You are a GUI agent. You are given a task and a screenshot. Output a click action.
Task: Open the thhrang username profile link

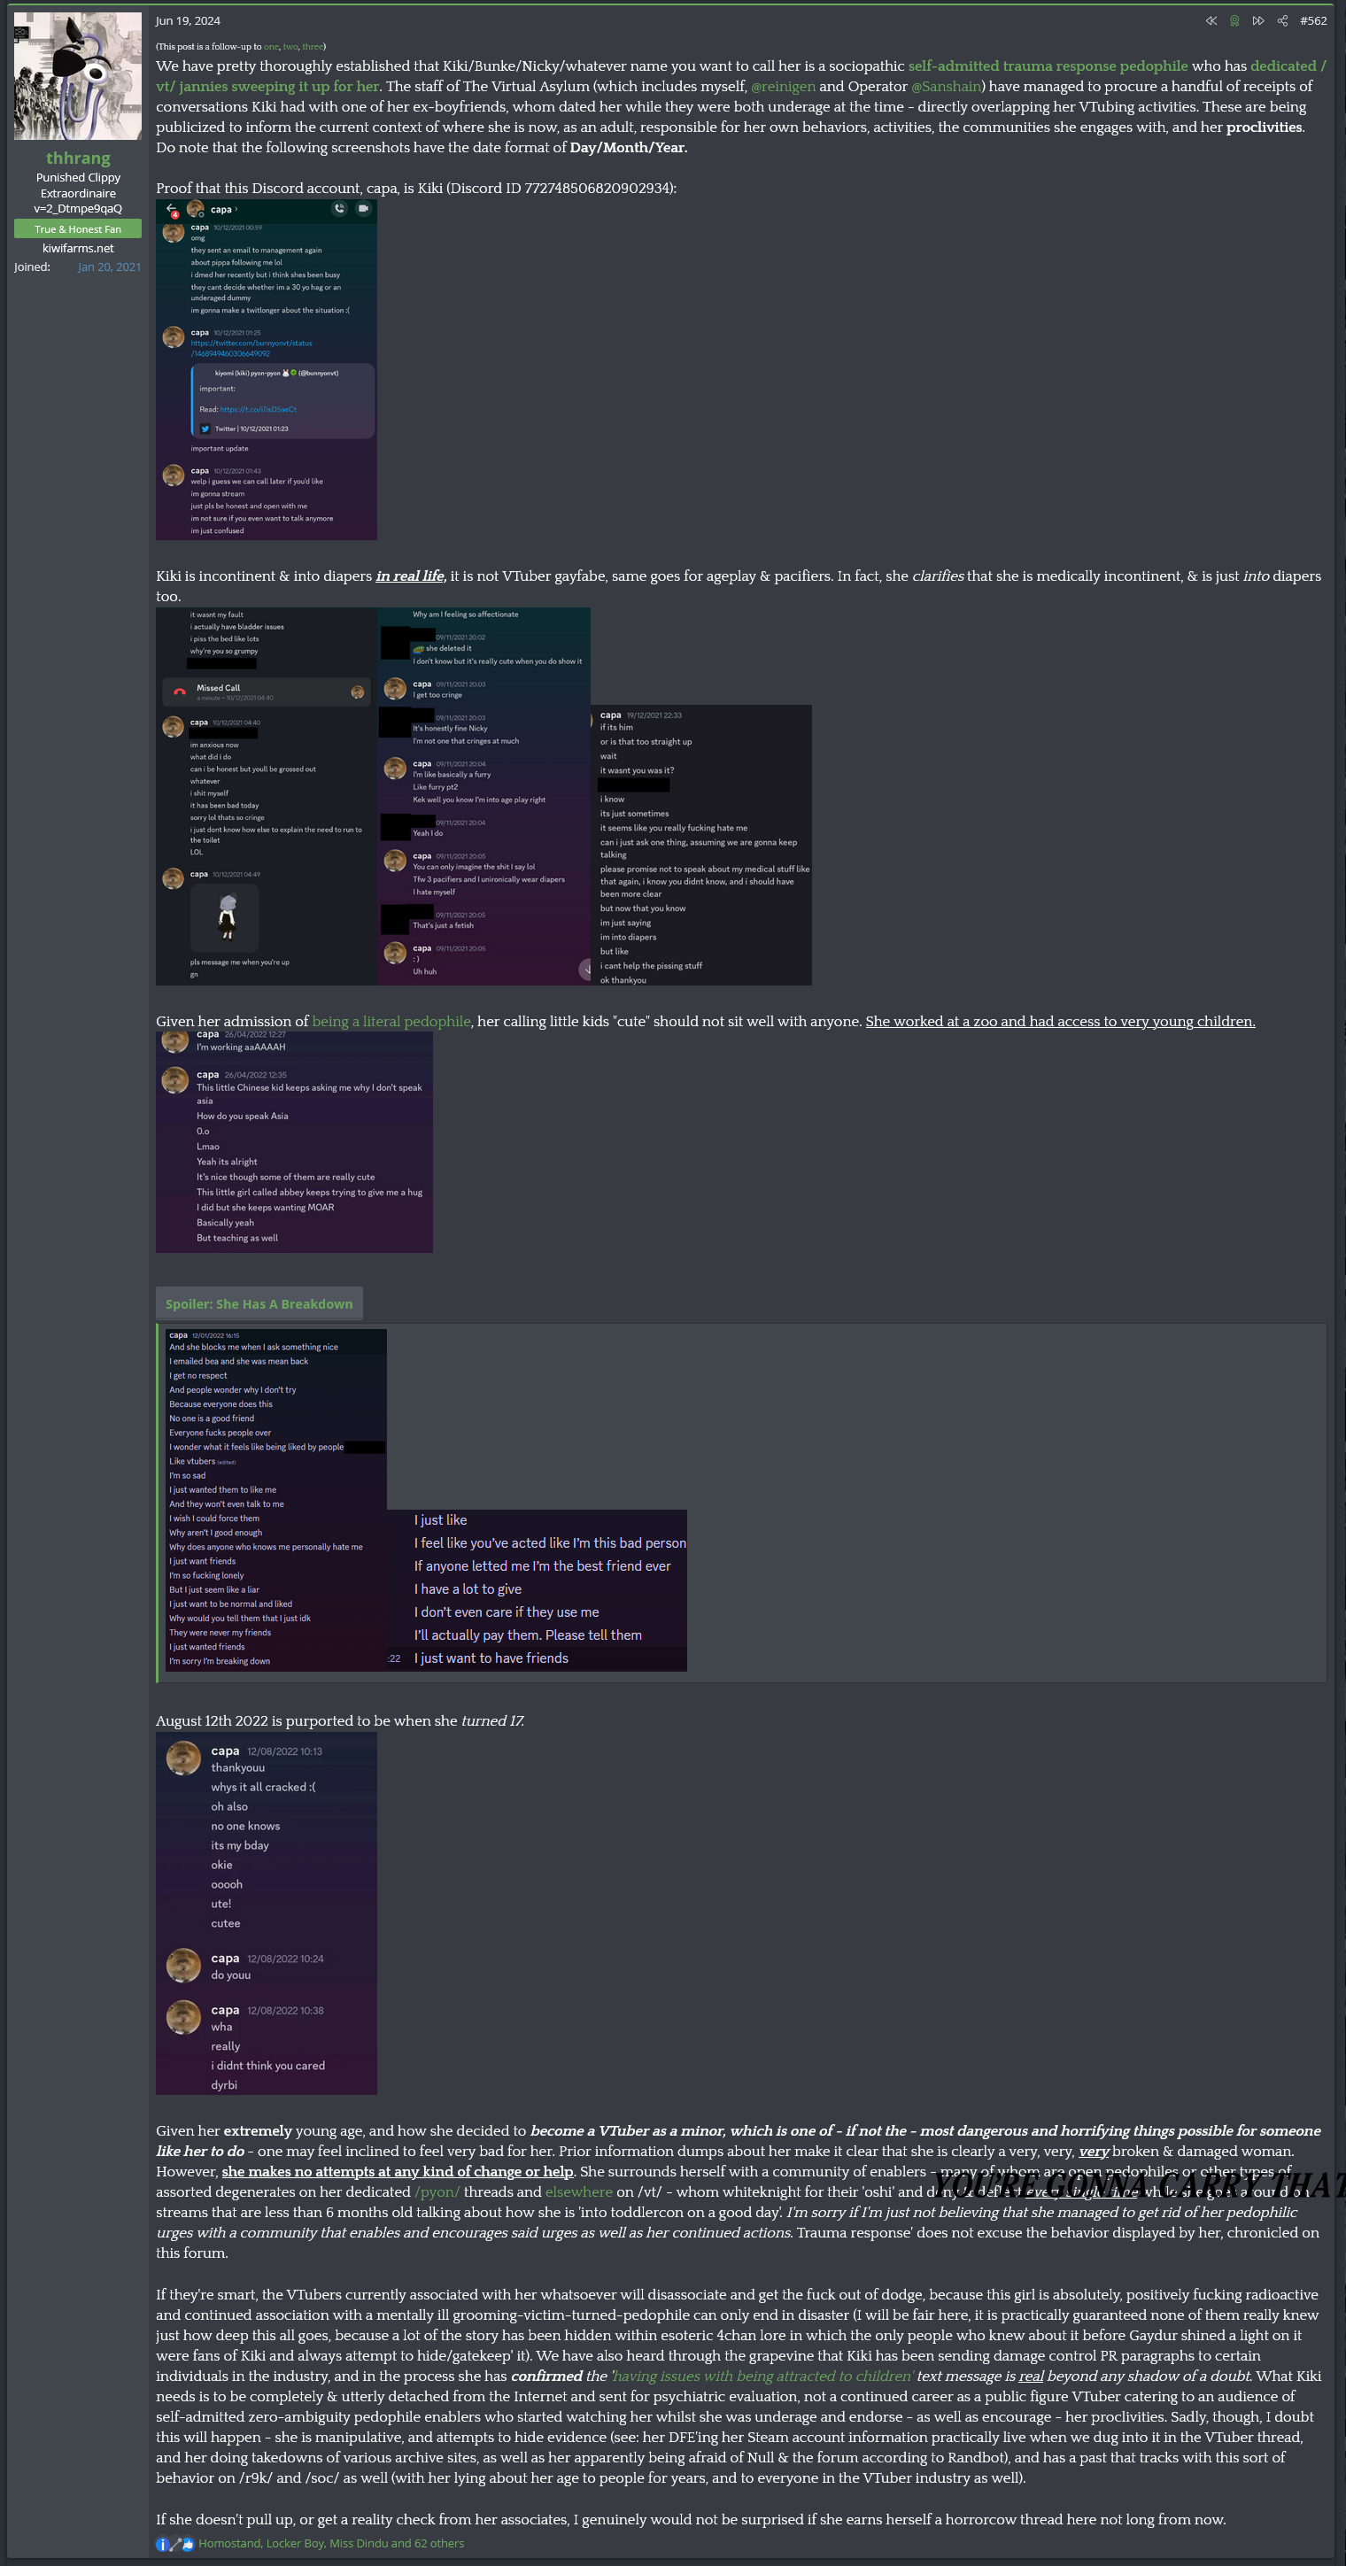78,158
